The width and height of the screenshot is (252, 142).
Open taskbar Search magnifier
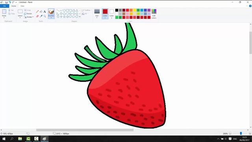[x=12, y=138]
